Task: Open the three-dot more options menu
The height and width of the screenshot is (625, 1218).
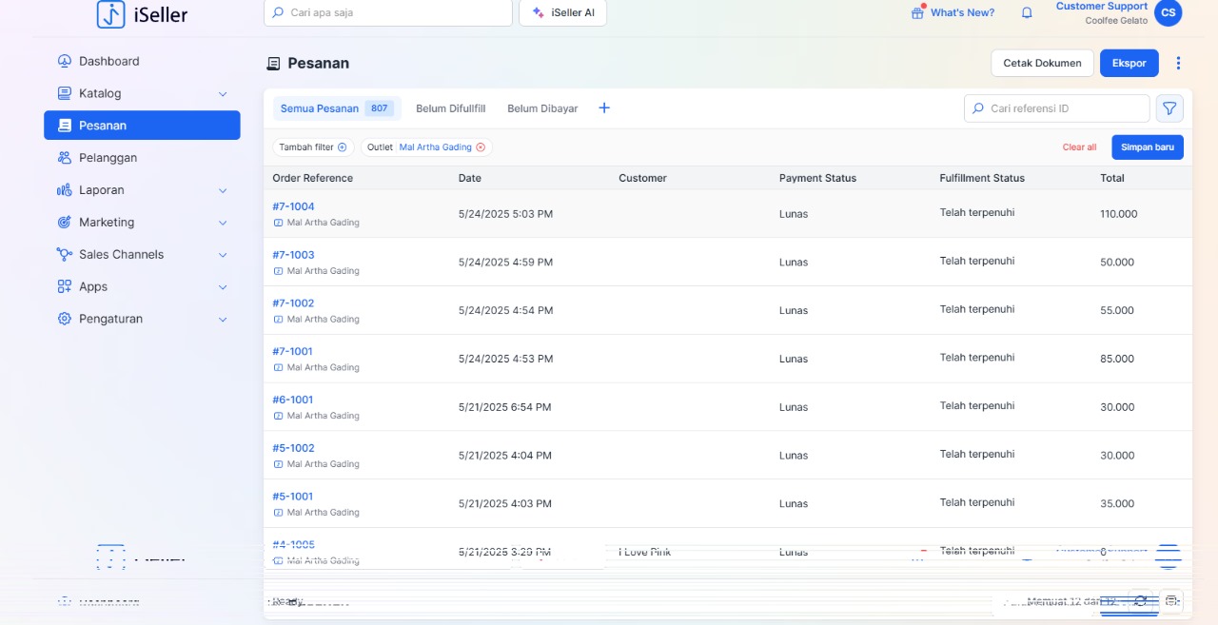Action: pyautogui.click(x=1178, y=63)
